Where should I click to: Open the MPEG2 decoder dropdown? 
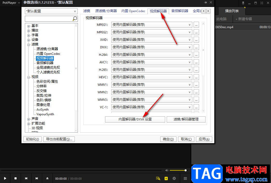point(152,32)
